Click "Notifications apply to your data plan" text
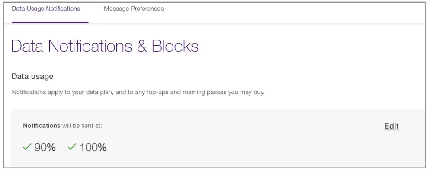This screenshot has height=171, width=430. pos(63,92)
